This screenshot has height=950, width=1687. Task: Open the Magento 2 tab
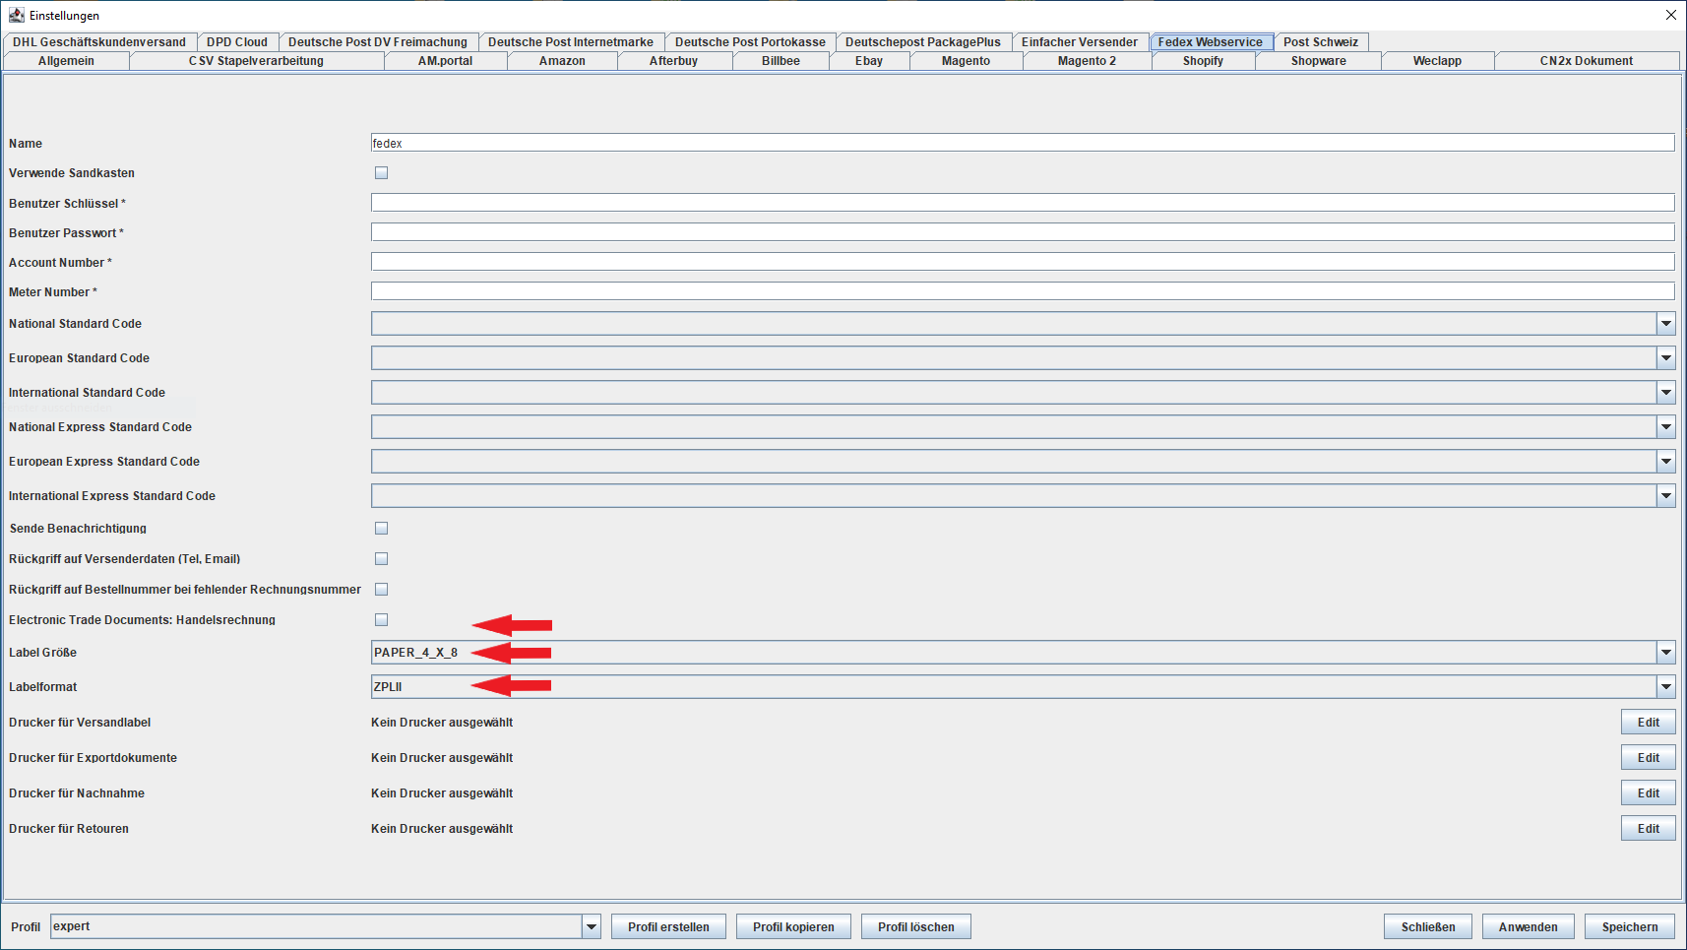tap(1087, 61)
